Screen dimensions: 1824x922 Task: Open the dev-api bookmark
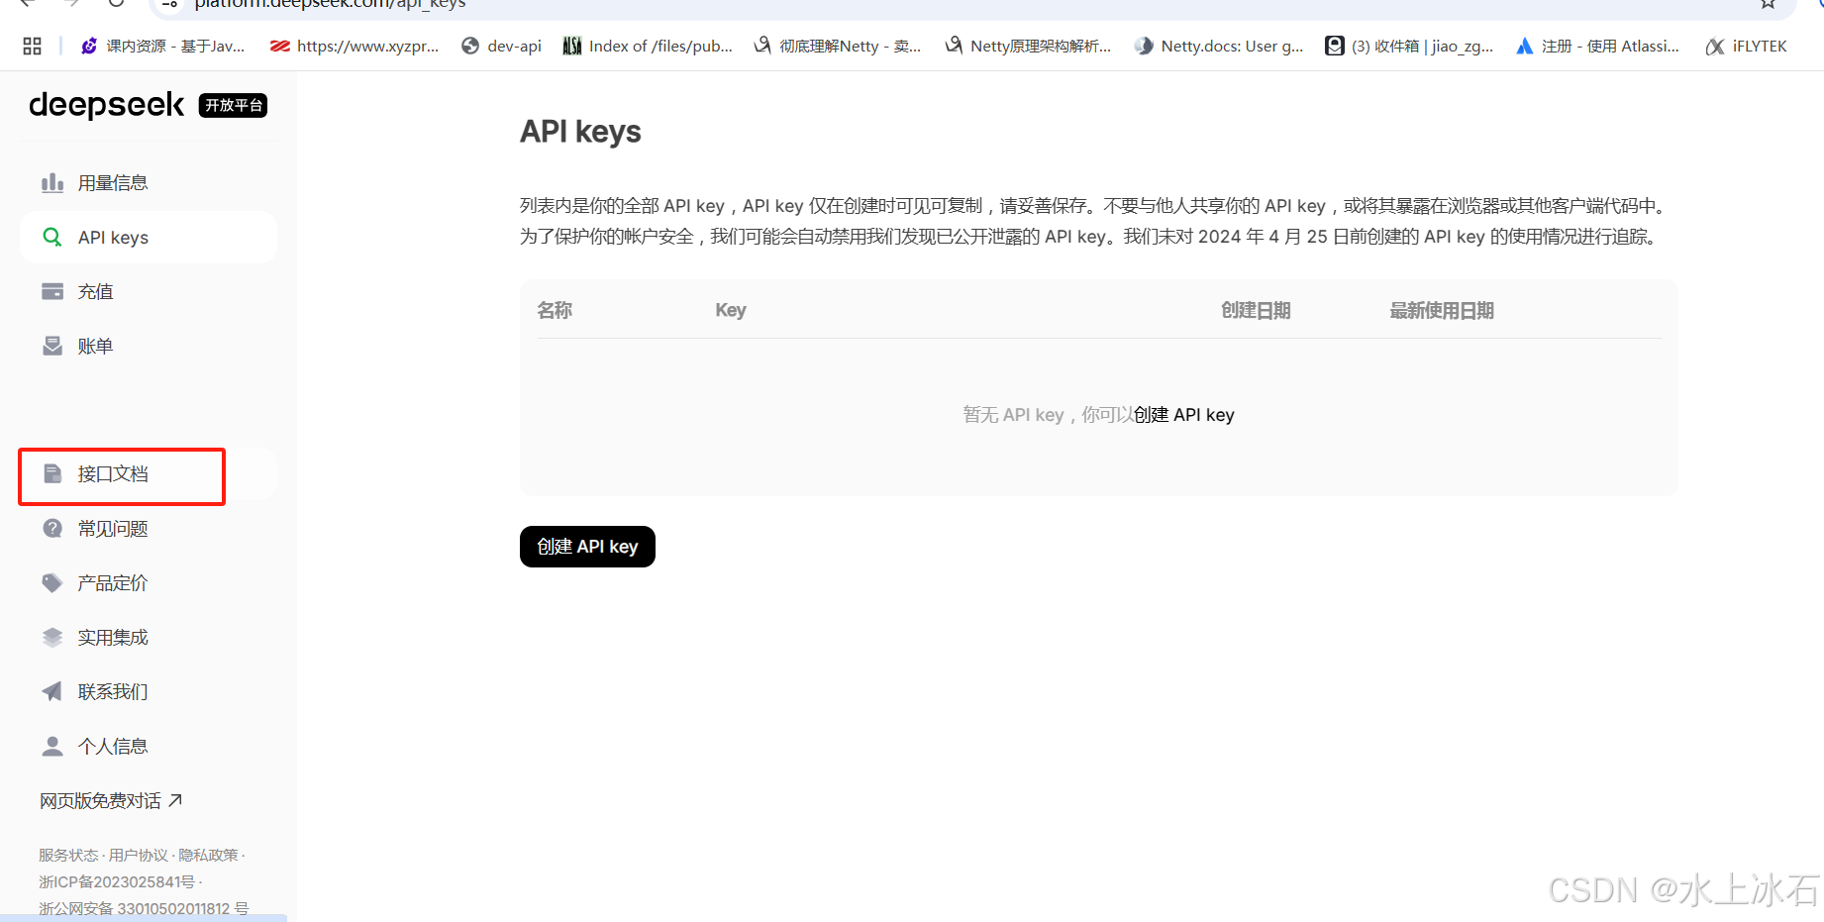coord(502,46)
